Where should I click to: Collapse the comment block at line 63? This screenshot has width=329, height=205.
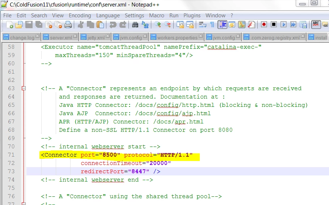click(24, 88)
